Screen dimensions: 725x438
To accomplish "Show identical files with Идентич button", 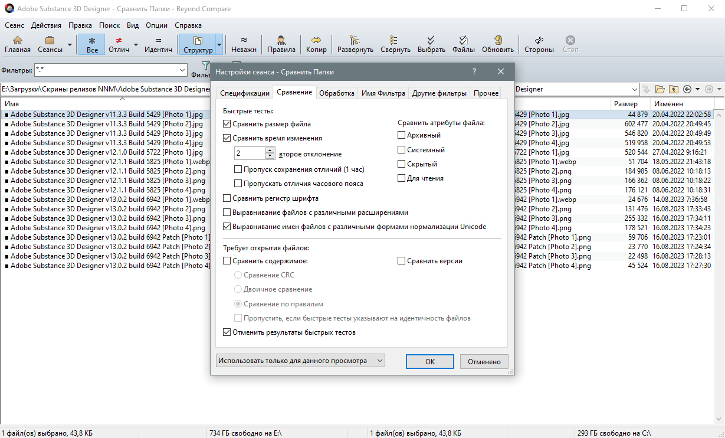I will [x=158, y=44].
